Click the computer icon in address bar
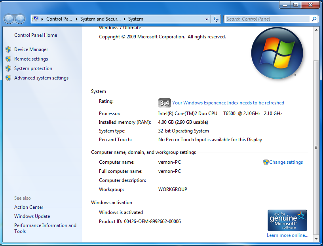 tap(35, 19)
